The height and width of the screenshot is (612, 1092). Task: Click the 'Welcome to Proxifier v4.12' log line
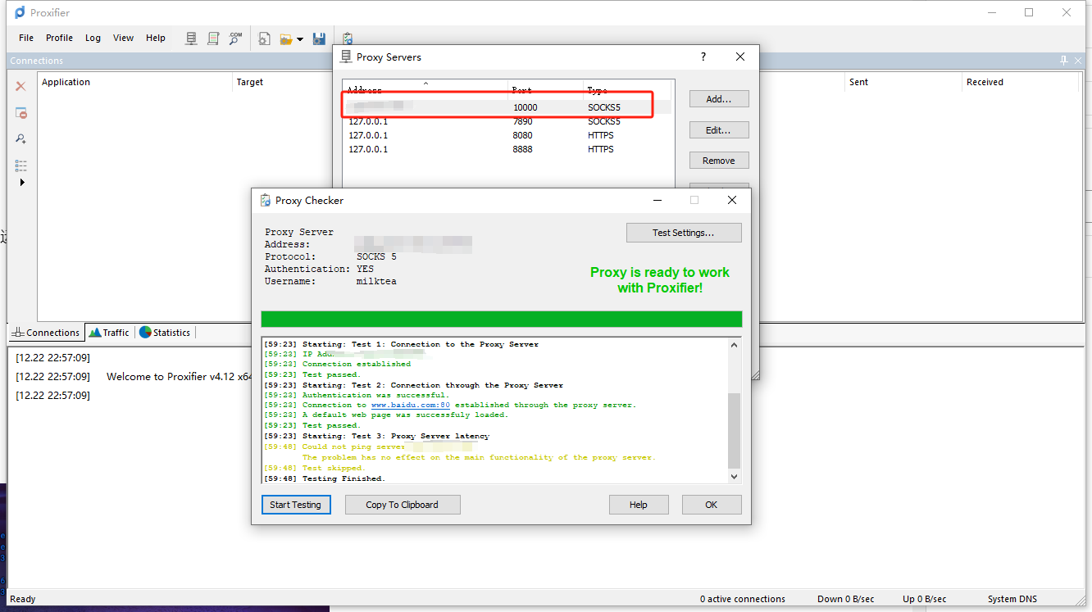pos(180,377)
